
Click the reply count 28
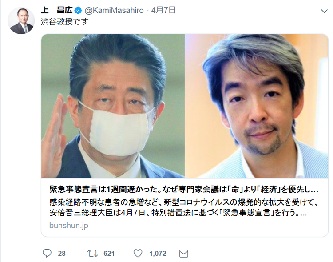click(62, 254)
